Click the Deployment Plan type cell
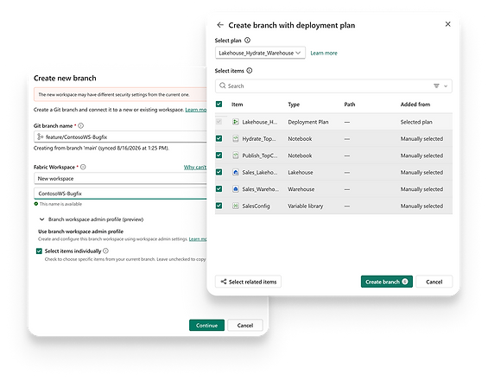This screenshot has width=488, height=381. pyautogui.click(x=308, y=122)
